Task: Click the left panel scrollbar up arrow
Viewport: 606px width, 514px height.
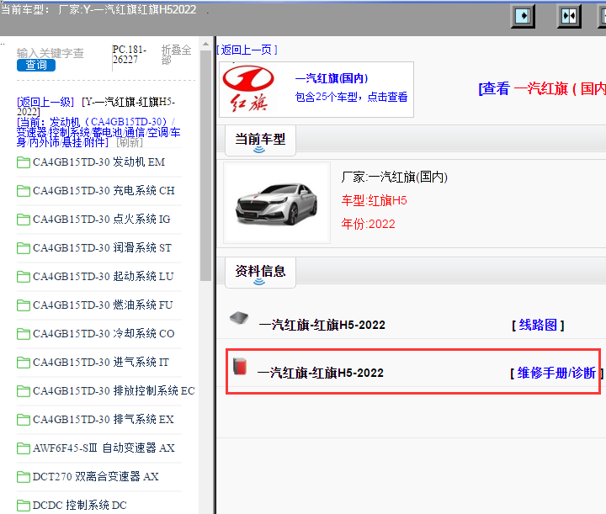Action: [x=205, y=44]
